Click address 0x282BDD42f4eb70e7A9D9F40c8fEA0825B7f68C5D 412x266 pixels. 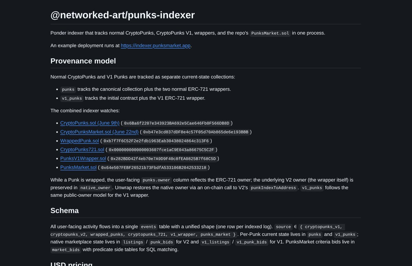click(x=163, y=159)
